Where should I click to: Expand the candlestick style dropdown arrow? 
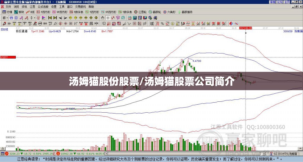35,18
